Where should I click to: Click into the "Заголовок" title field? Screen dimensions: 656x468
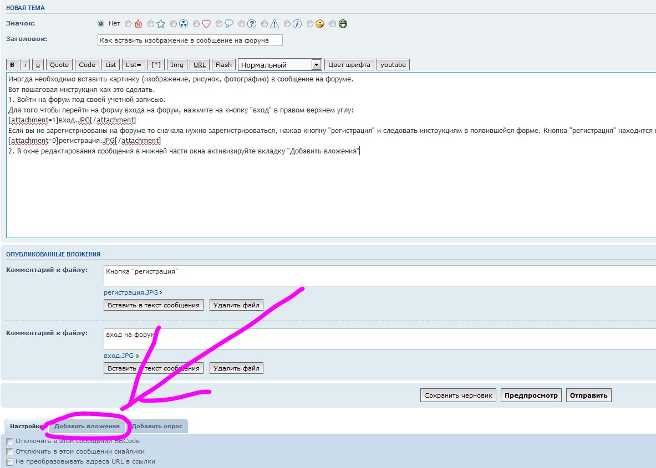[x=190, y=40]
